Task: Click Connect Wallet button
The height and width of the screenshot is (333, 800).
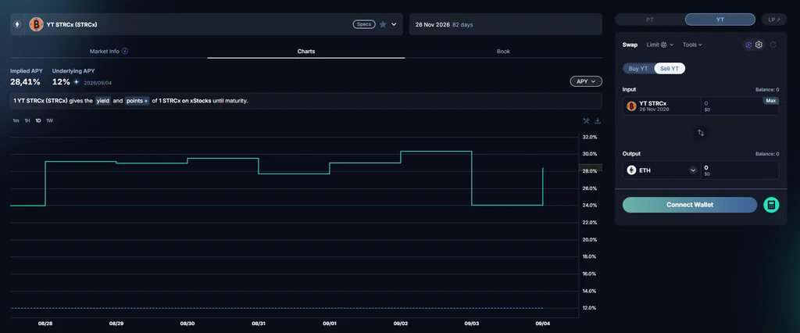Action: (x=690, y=205)
